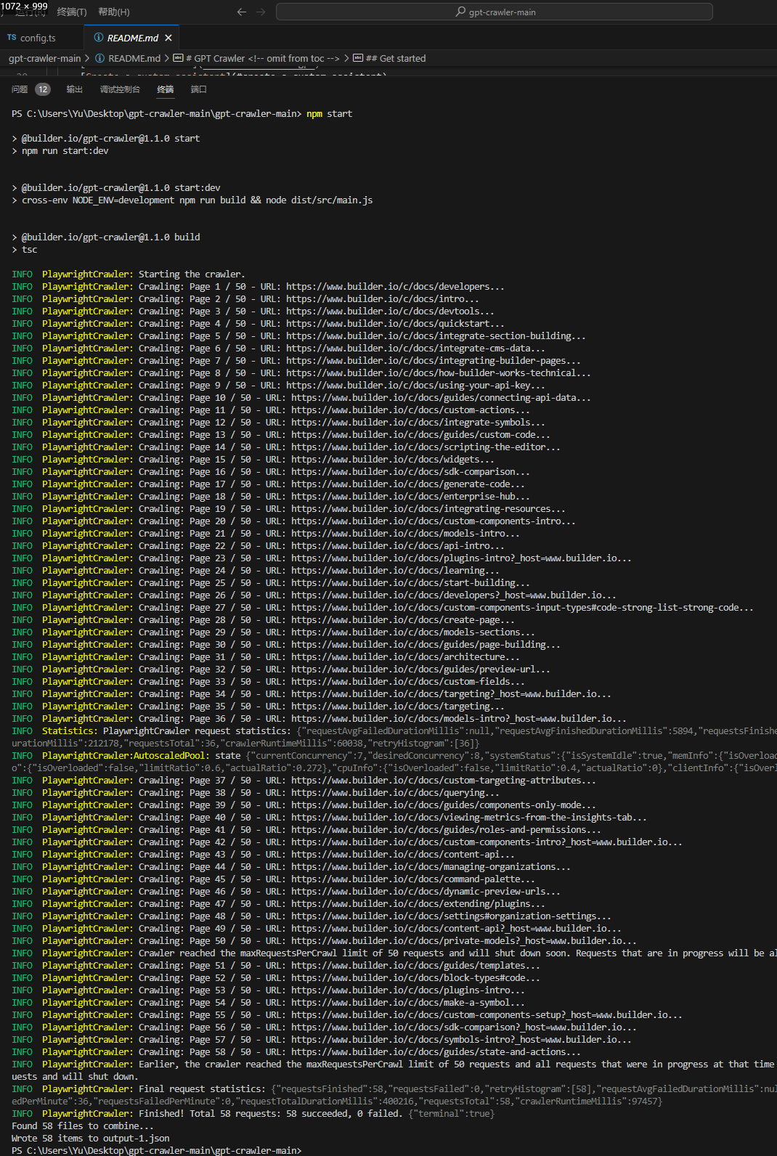Click the info icon on the README.md tab

tap(99, 38)
